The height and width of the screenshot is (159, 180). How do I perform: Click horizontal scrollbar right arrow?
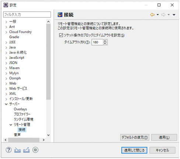(x=44, y=140)
